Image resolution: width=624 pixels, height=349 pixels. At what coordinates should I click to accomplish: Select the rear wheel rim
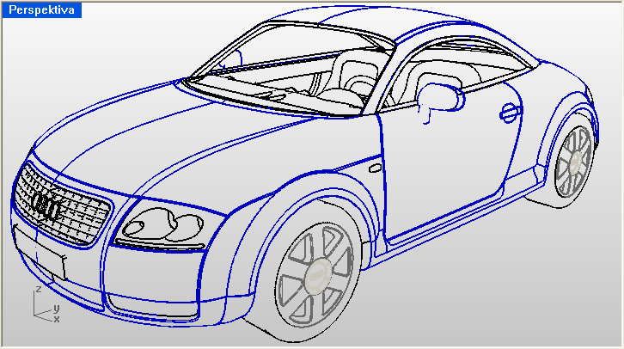[x=574, y=162]
